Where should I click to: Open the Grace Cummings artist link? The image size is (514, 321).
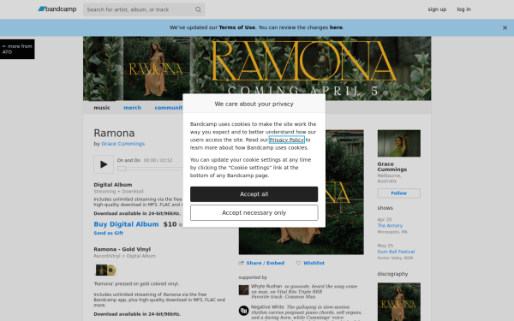123,144
